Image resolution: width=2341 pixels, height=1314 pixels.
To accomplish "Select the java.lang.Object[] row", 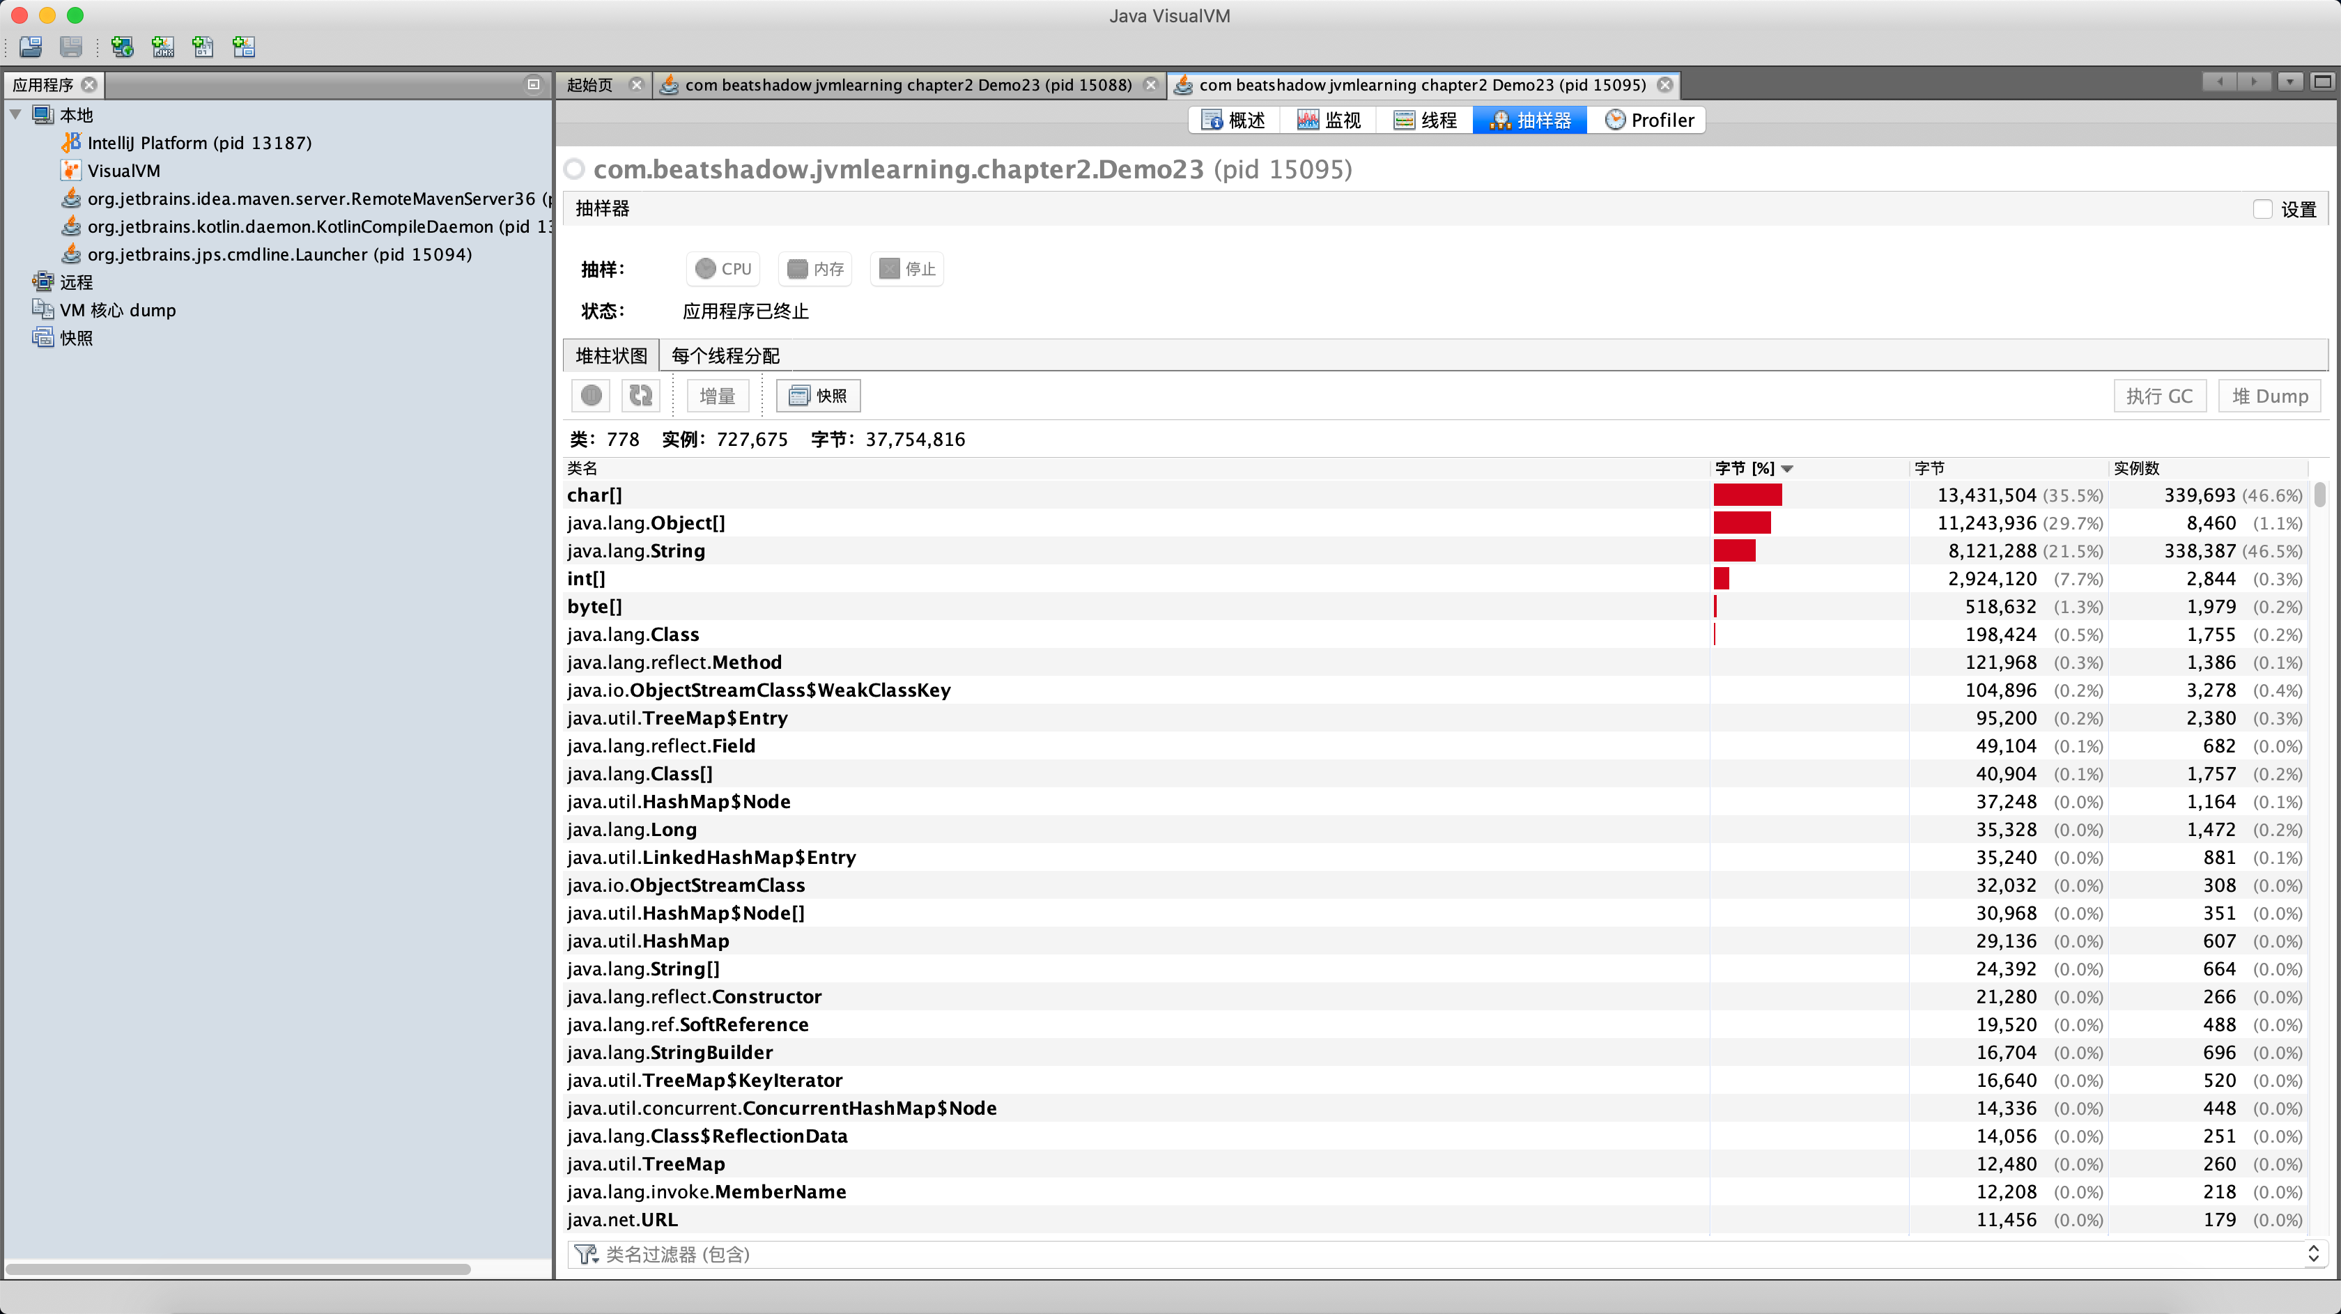I will (x=1435, y=523).
